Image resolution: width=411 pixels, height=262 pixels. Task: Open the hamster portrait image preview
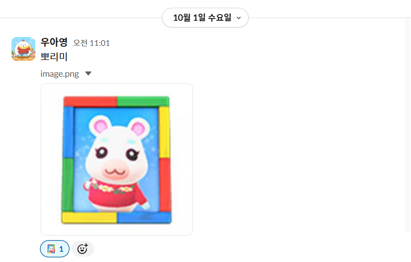coord(117,159)
